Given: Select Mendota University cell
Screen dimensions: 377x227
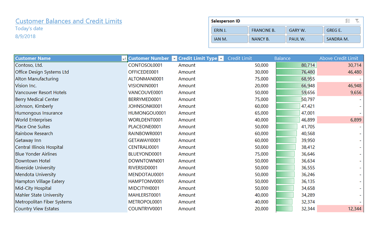Looking at the screenshot, I should tap(71, 175).
